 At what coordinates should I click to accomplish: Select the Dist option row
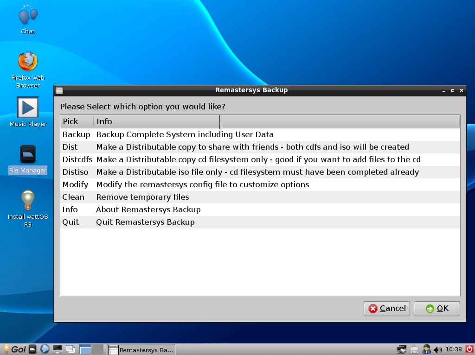[260, 147]
